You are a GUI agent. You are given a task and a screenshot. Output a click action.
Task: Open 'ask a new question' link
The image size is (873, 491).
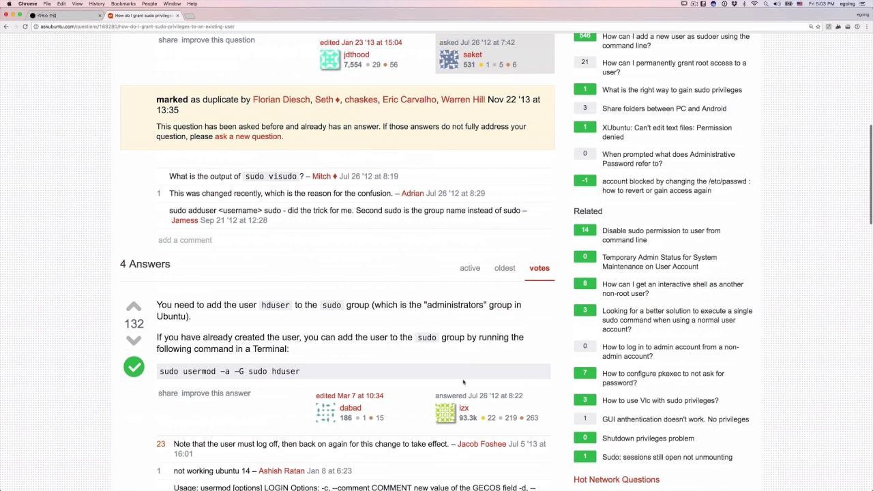(248, 136)
